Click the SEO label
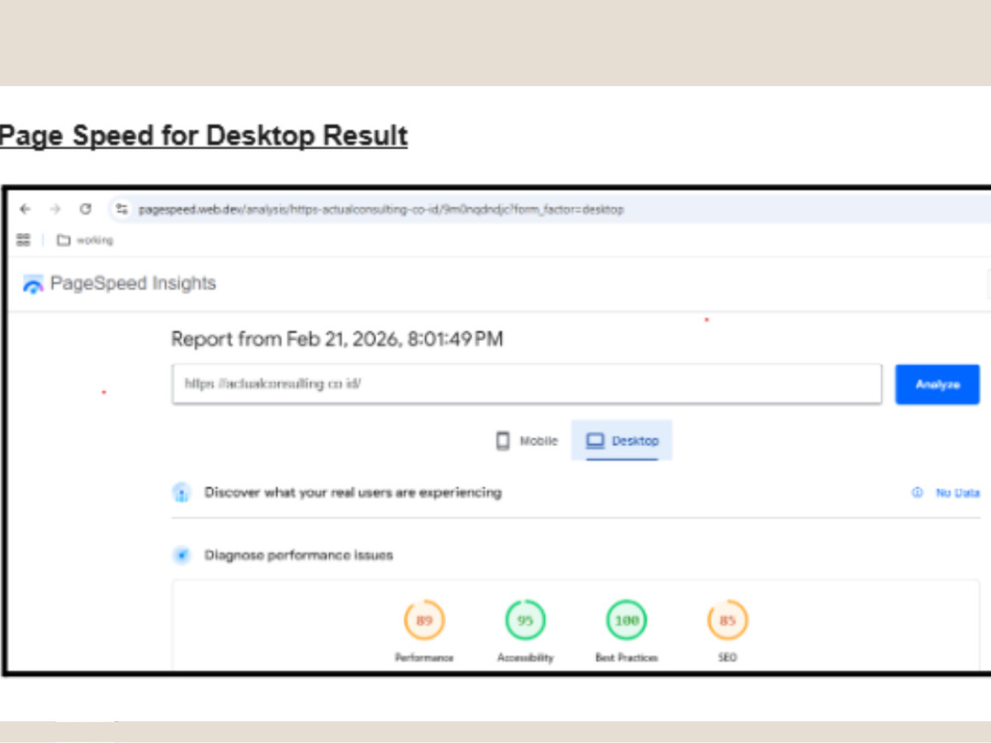Viewport: 991px width, 743px height. pyautogui.click(x=727, y=658)
